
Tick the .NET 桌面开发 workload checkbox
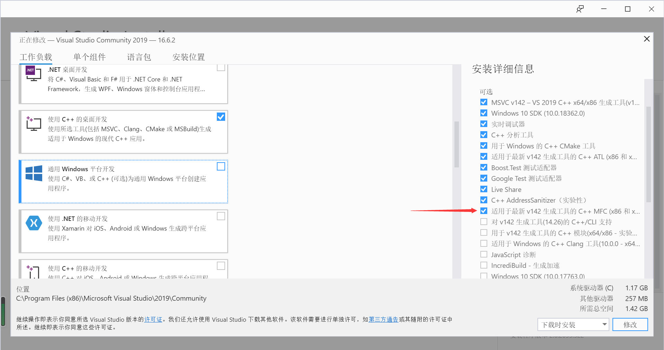tap(221, 67)
